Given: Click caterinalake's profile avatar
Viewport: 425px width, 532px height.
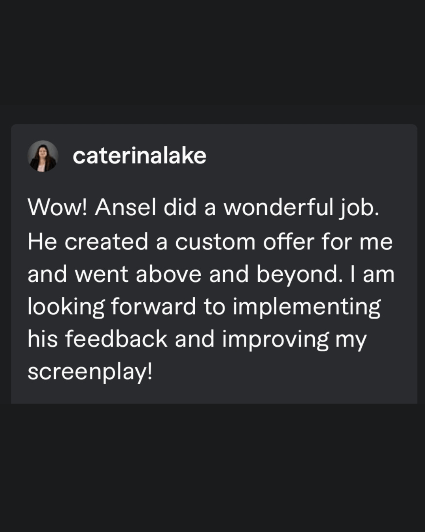Looking at the screenshot, I should click(43, 156).
